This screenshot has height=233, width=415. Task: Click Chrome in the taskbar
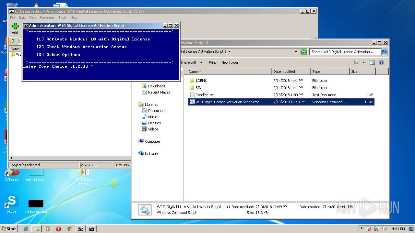[69, 229]
